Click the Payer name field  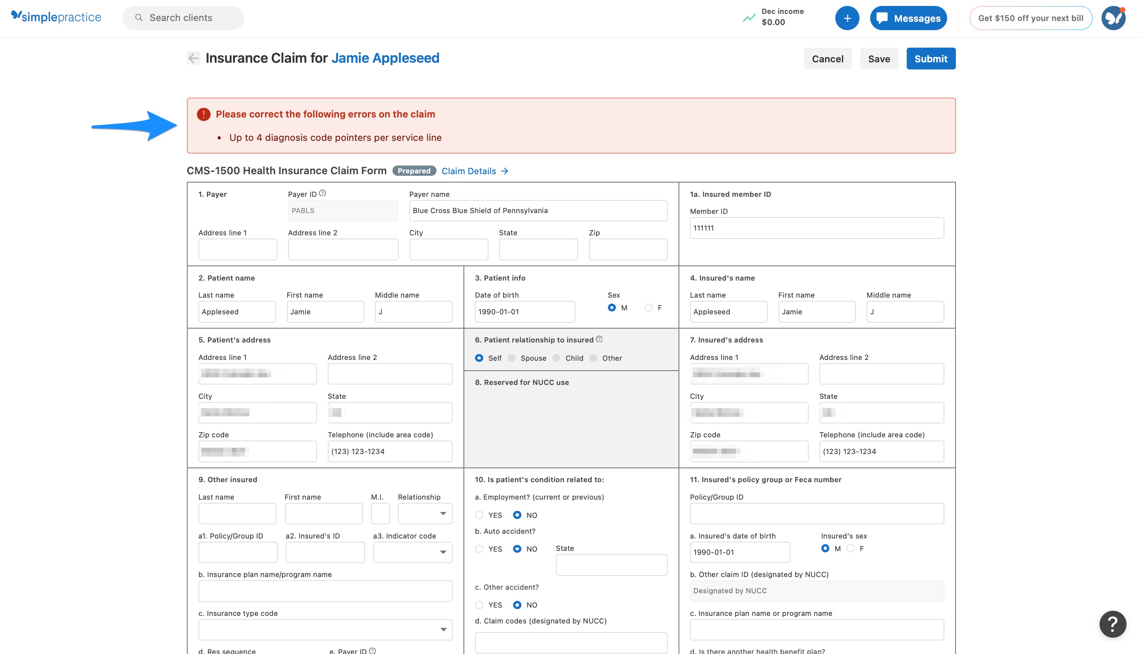(x=538, y=211)
